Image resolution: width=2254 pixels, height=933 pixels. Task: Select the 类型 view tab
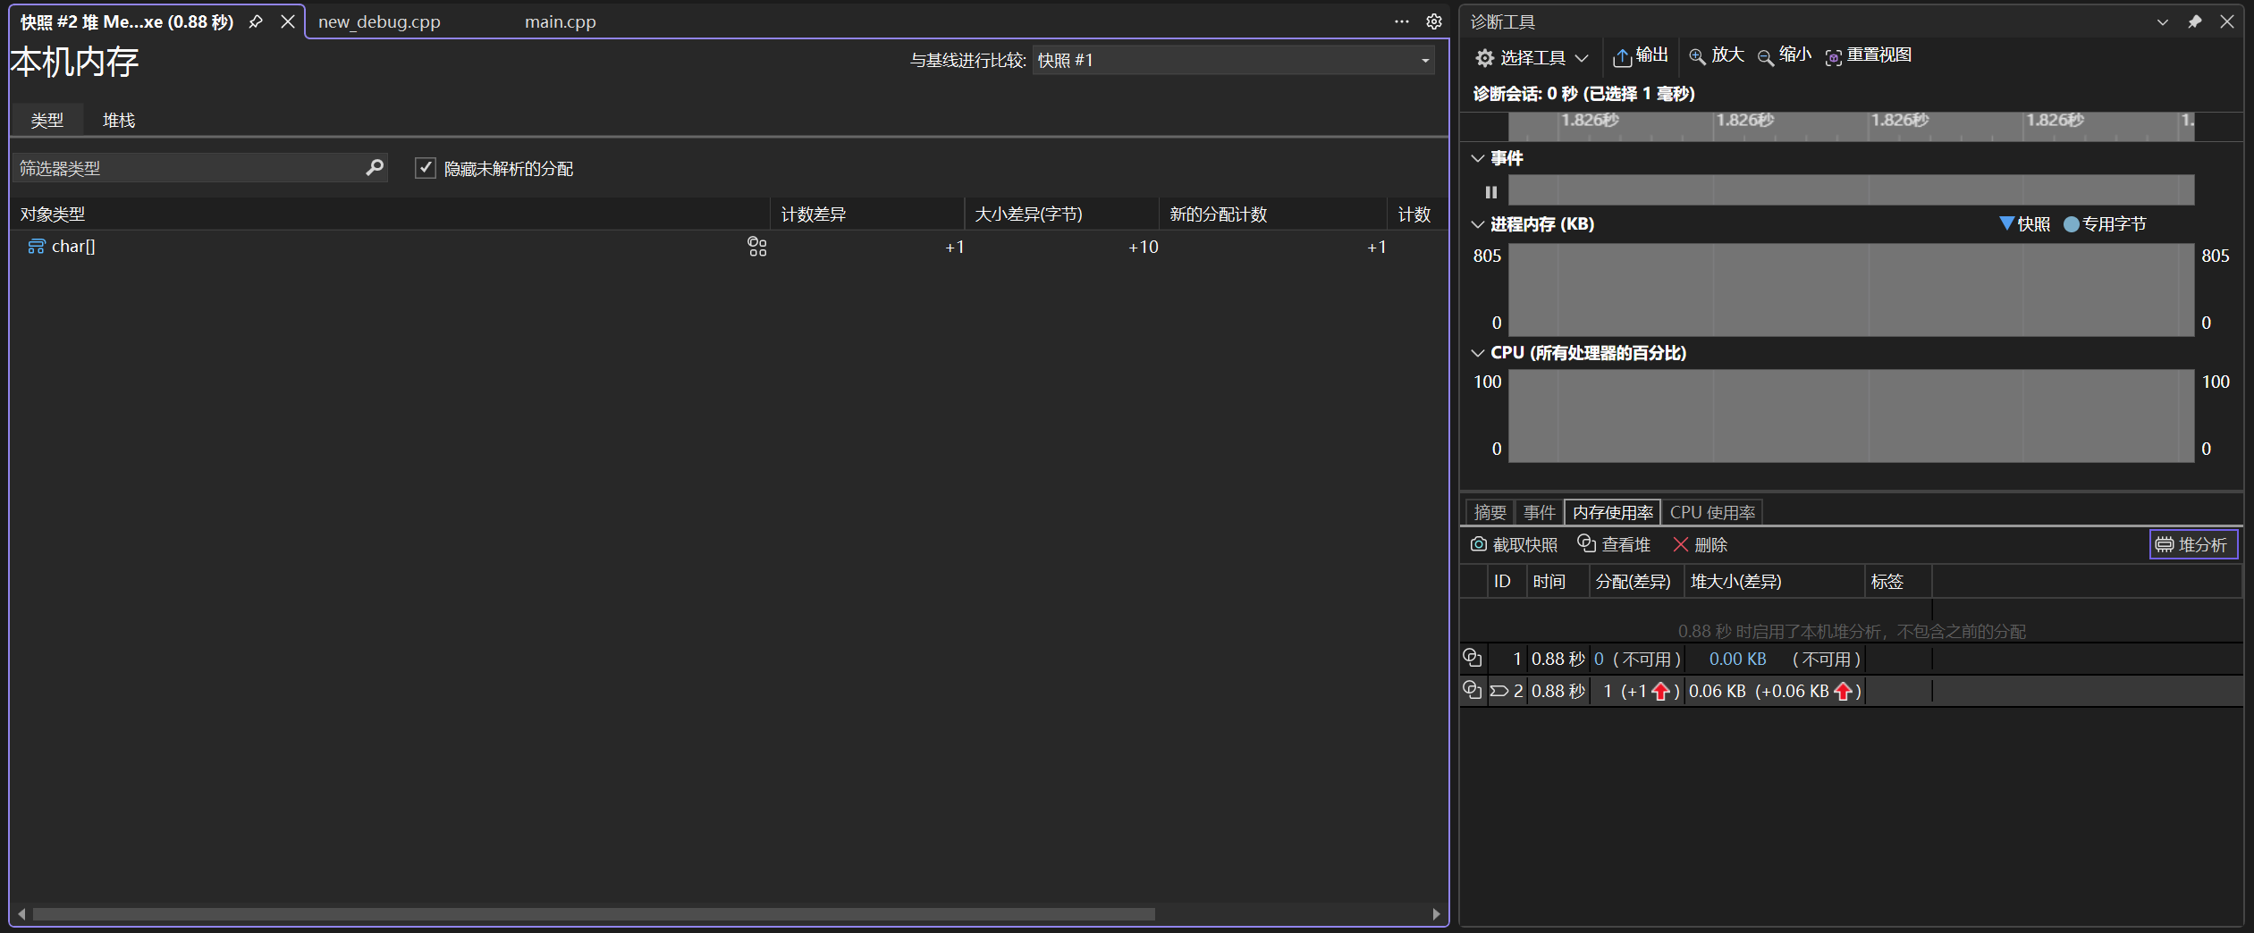pyautogui.click(x=46, y=120)
